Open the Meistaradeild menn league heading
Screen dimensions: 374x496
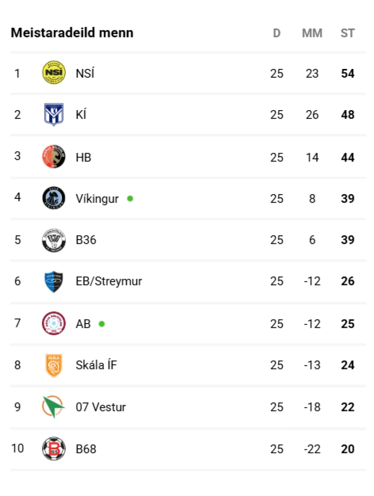tap(72, 33)
